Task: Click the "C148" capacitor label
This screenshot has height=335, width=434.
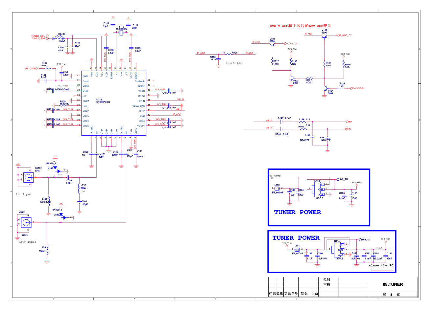Action: [x=69, y=180]
